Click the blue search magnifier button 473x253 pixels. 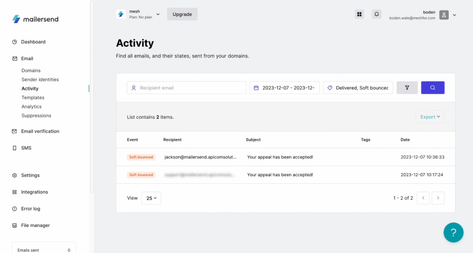(x=432, y=87)
